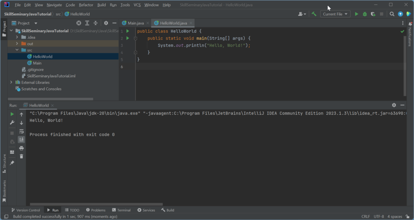The image size is (414, 220).
Task: Click the Search Everywhere magnifier icon
Action: pyautogui.click(x=392, y=14)
